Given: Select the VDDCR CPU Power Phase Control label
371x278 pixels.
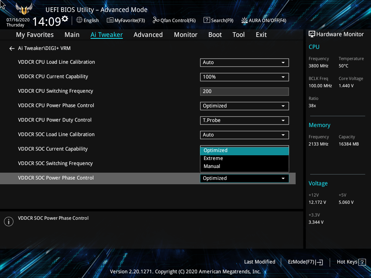Looking at the screenshot, I should (56, 105).
